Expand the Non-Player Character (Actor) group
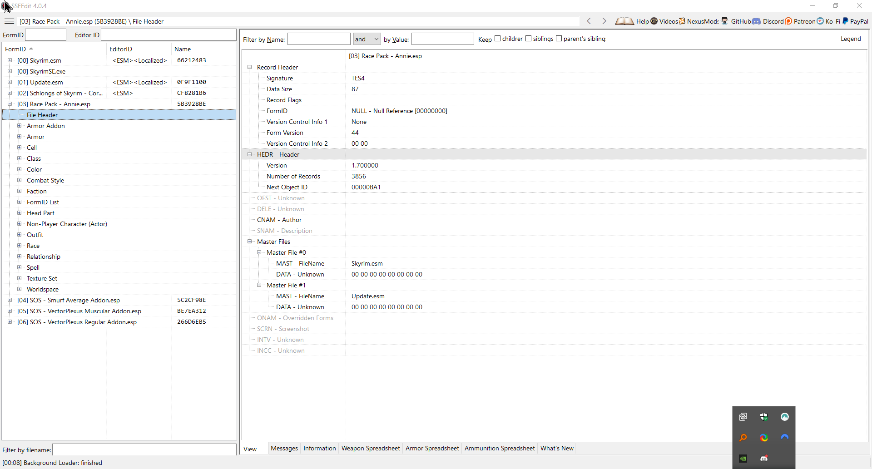 pos(19,224)
